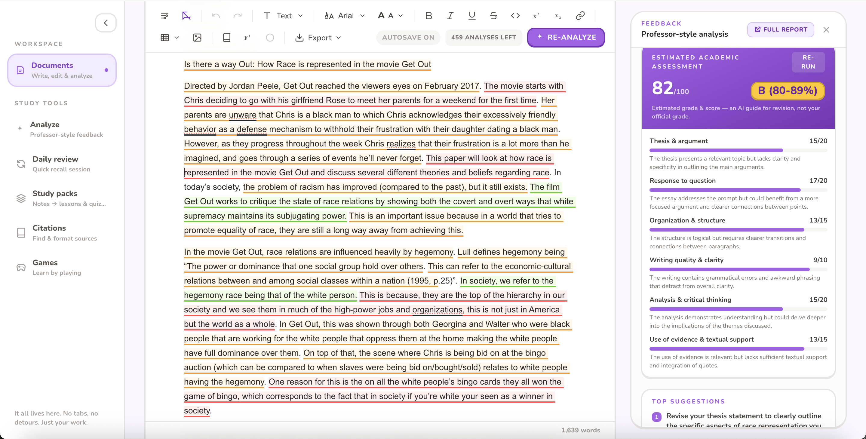Click the Response to question progress bar

click(x=738, y=190)
